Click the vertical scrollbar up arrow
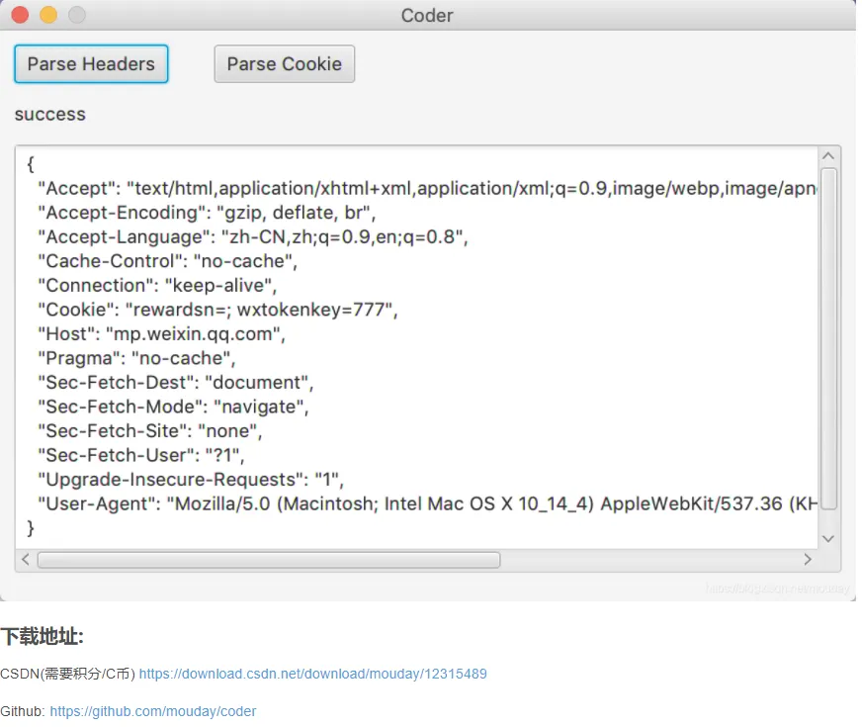Image resolution: width=862 pixels, height=727 pixels. [x=828, y=156]
